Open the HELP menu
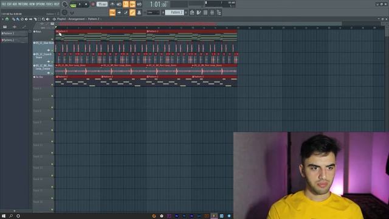This screenshot has width=389, height=219. [x=57, y=4]
